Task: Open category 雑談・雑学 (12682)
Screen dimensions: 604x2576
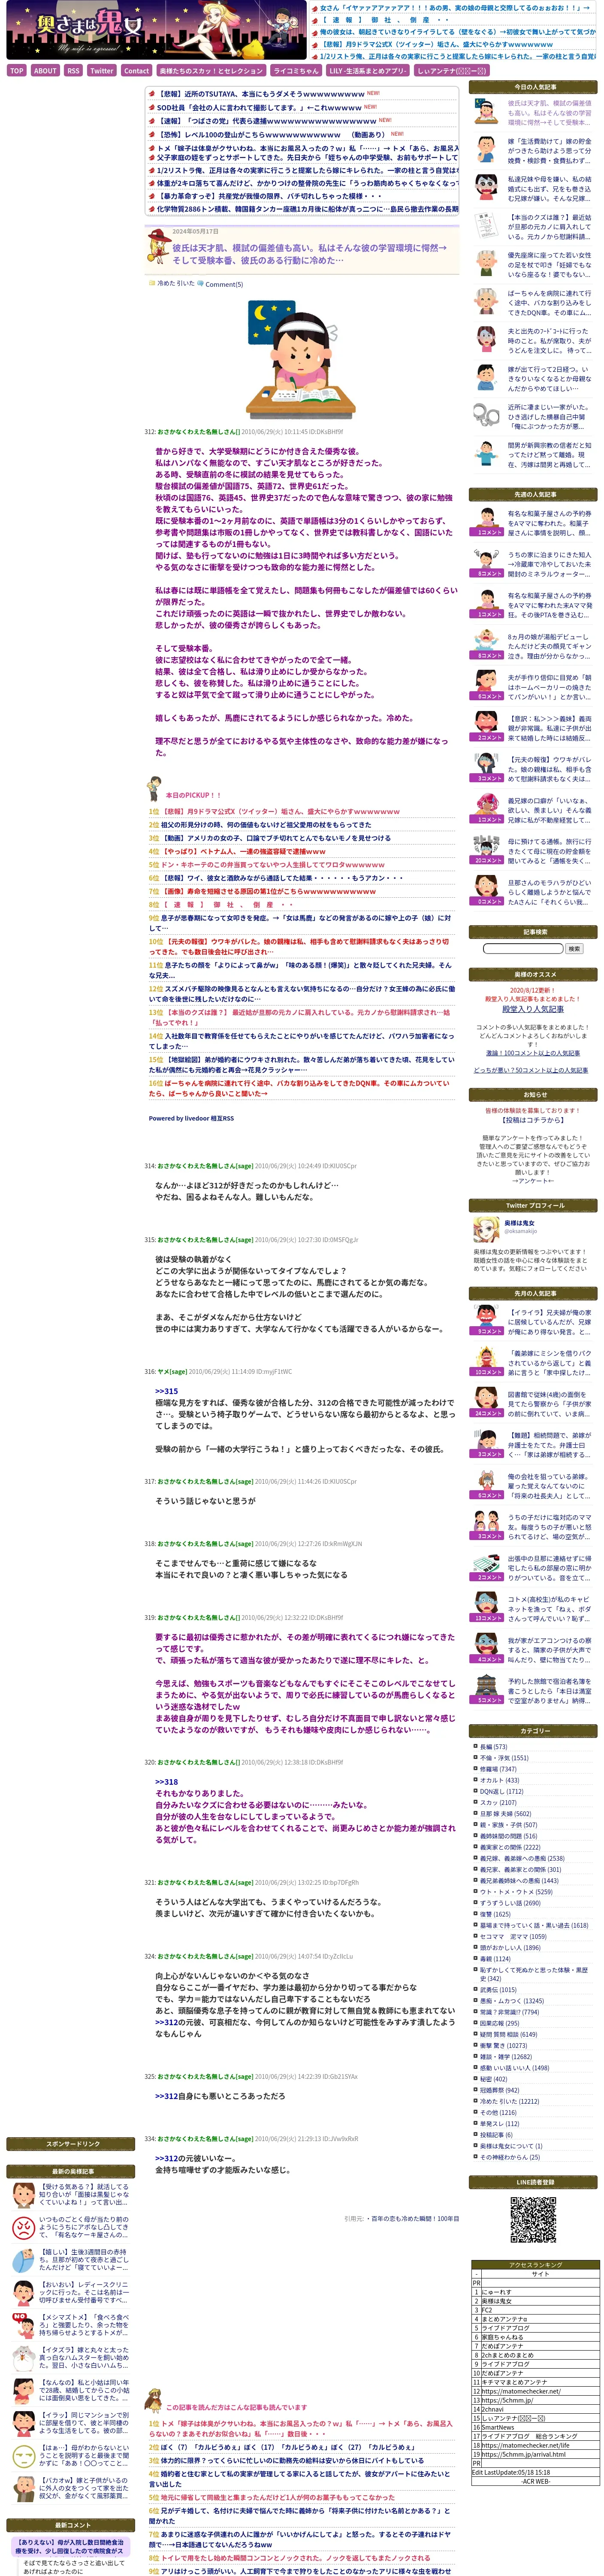Action: coord(505,2057)
